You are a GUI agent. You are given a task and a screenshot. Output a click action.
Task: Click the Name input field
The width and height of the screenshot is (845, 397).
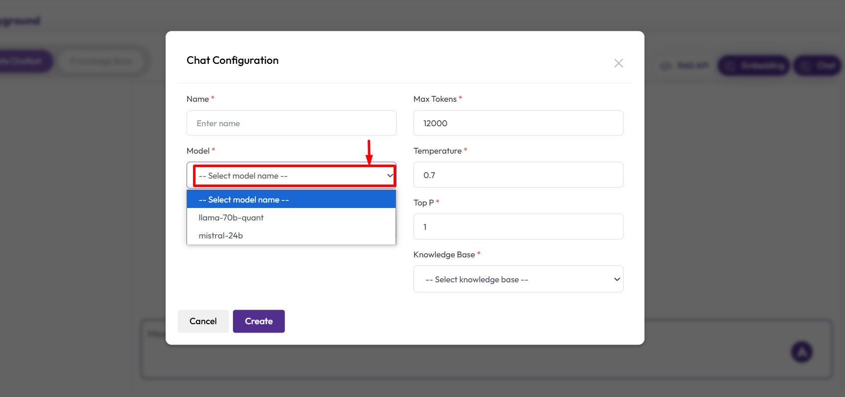click(291, 123)
